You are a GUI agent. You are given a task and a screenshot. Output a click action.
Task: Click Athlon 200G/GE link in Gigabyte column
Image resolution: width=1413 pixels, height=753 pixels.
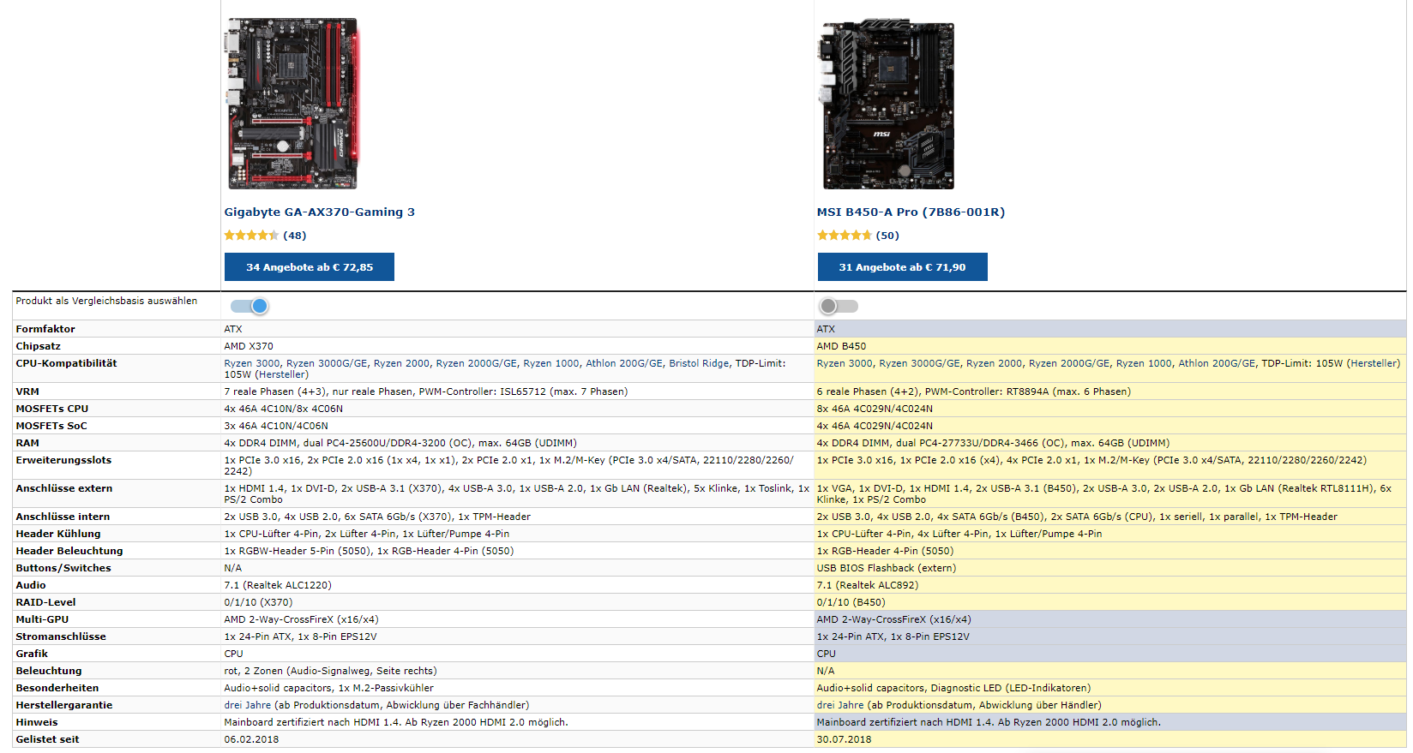coord(624,363)
